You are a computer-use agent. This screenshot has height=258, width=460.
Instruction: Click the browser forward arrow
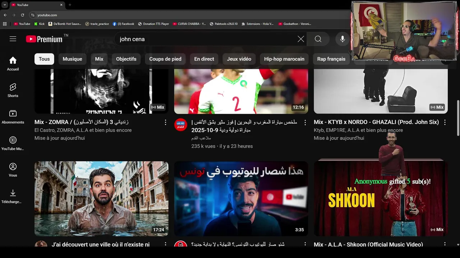click(14, 15)
